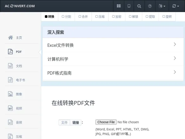Go to 压缩 in sidebar
The height and width of the screenshot is (139, 185).
(x=19, y=137)
